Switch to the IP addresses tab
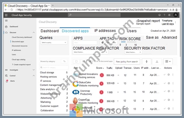This screenshot has width=184, height=118. [x=105, y=31]
